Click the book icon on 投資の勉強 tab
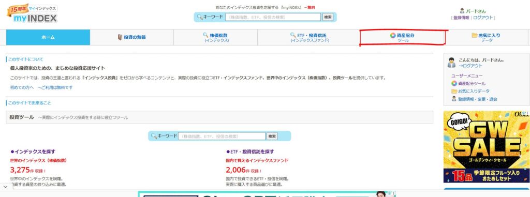 pos(120,37)
